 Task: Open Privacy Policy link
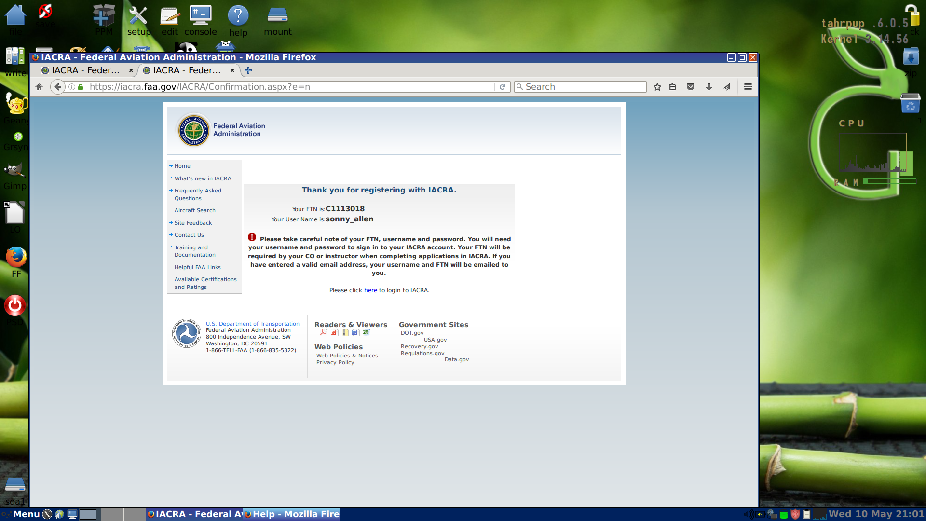coord(335,362)
